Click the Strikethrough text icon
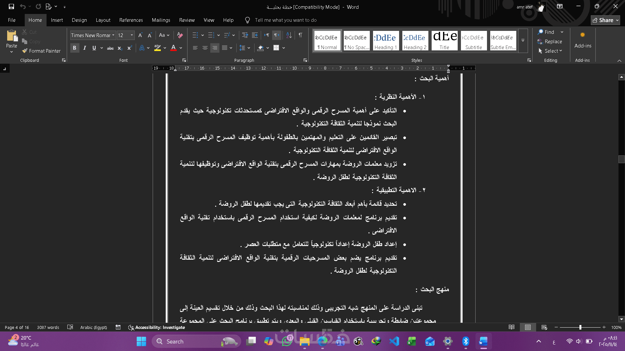The image size is (625, 351). (110, 48)
